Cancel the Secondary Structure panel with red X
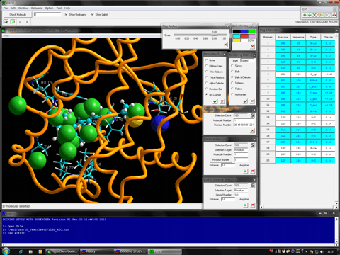The image size is (340, 255). [x=222, y=101]
